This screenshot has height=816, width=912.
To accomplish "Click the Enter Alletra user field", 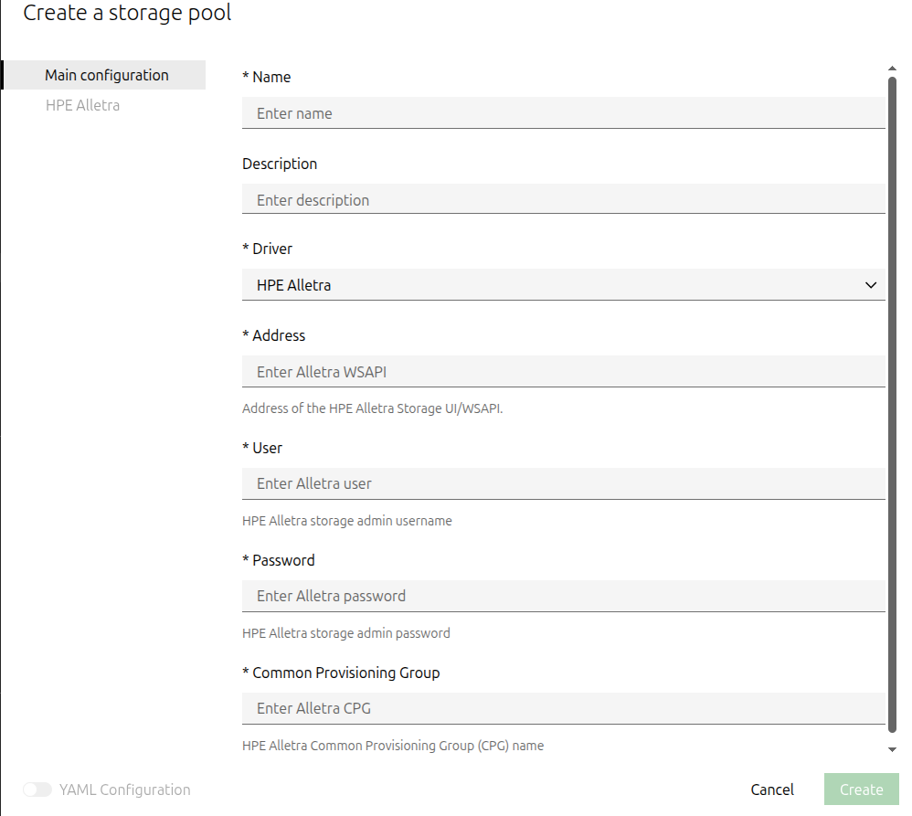I will (563, 483).
